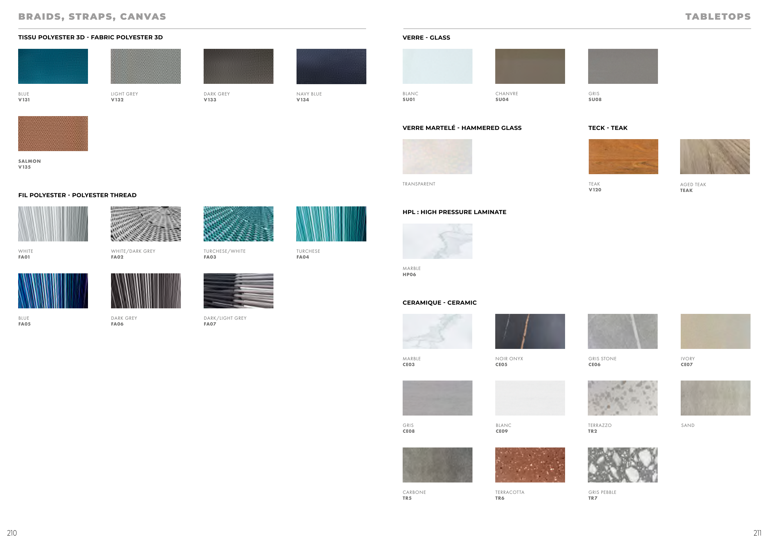Click the Blanc SU01 glass swatch
769x543 pixels.
(437, 66)
